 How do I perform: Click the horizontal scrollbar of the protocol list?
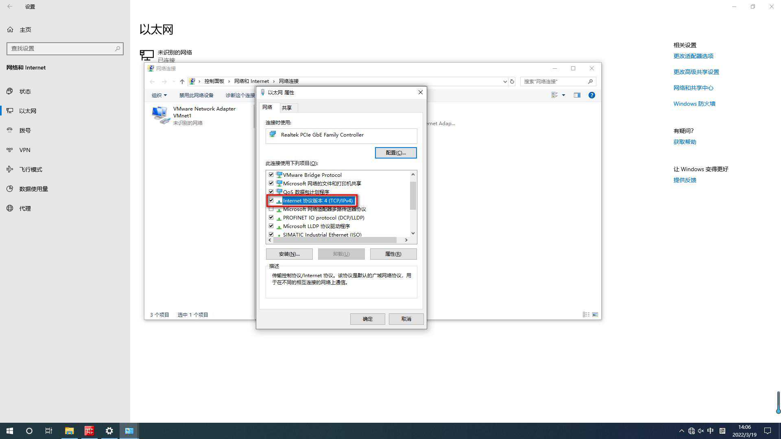pos(334,240)
